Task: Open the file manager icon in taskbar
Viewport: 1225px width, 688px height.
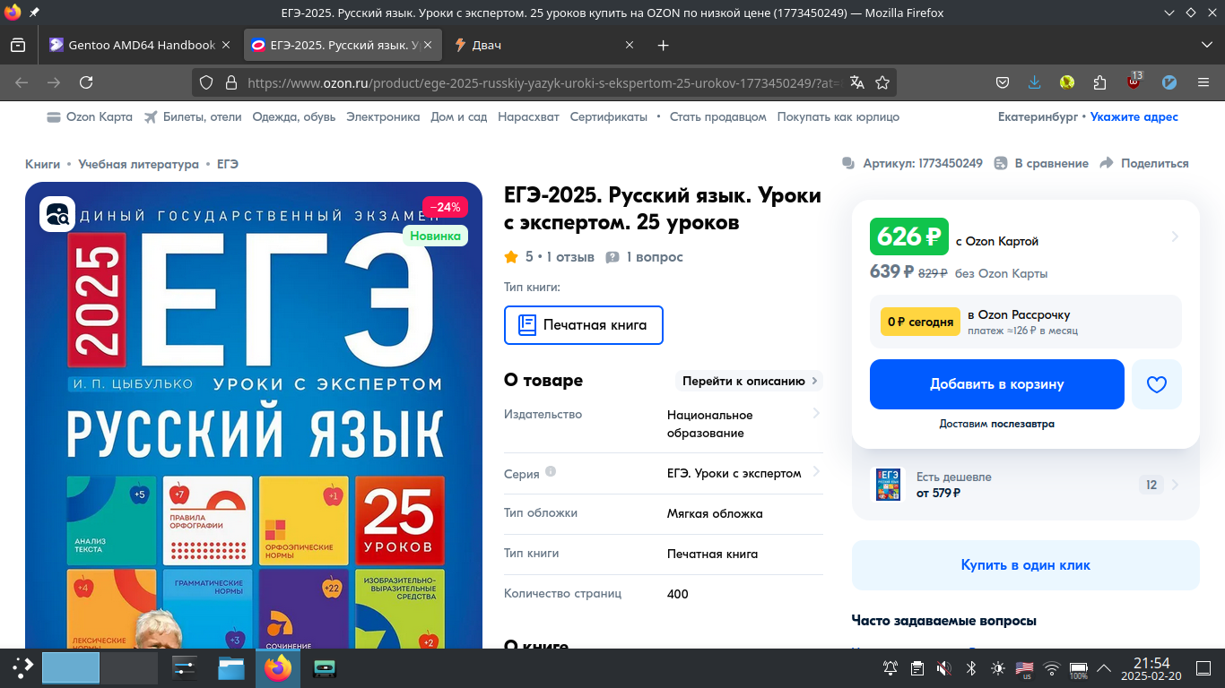Action: 231,668
